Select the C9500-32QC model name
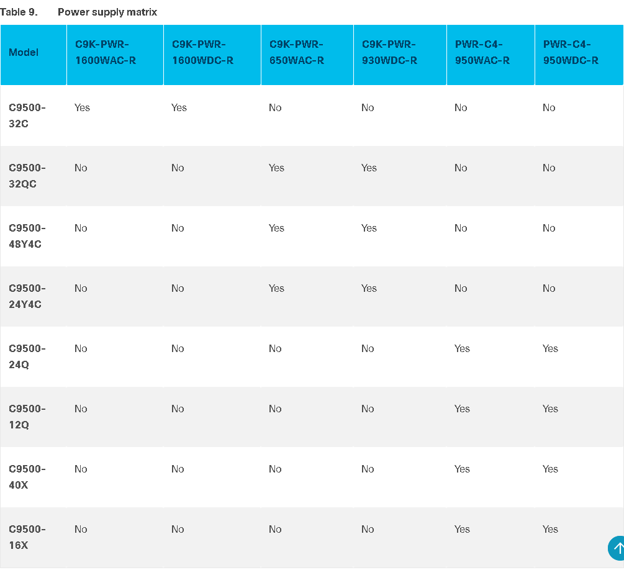This screenshot has width=624, height=570. point(27,176)
